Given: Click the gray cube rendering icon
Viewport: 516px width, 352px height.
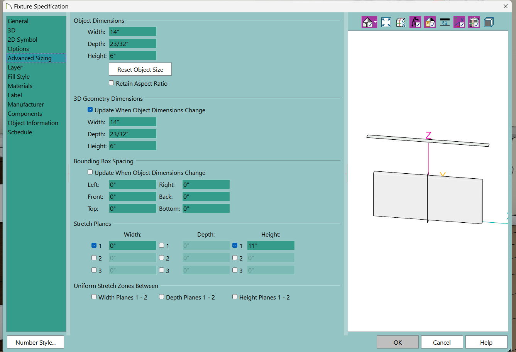Looking at the screenshot, I should point(489,22).
